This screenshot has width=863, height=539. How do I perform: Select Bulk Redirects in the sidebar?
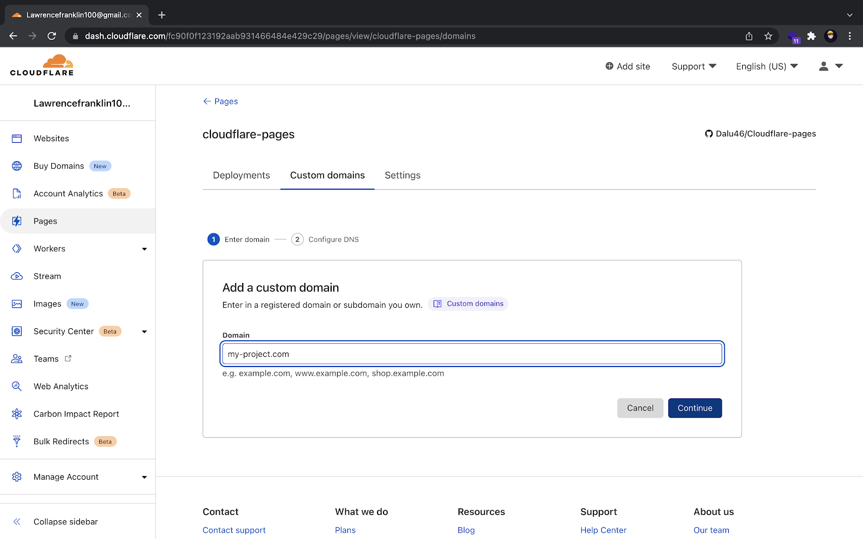[61, 441]
